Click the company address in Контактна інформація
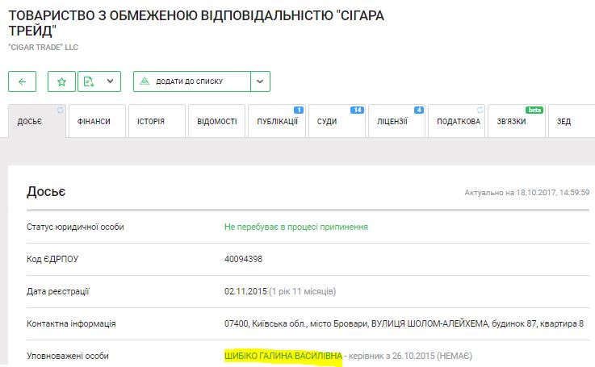 click(x=404, y=323)
